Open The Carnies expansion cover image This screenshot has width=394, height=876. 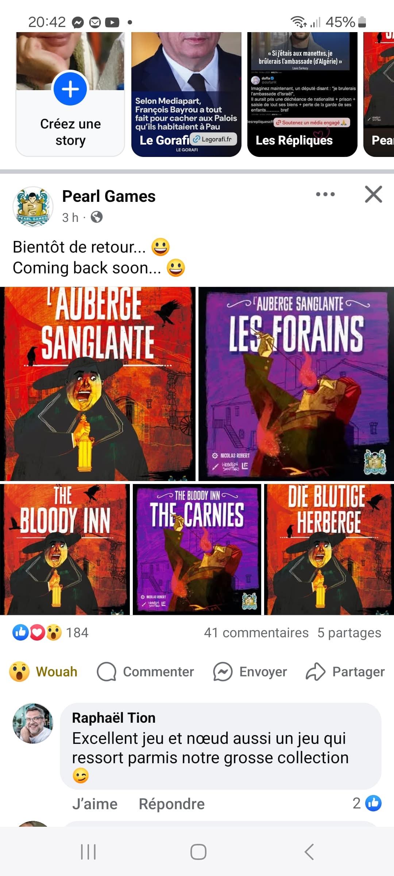tap(197, 549)
